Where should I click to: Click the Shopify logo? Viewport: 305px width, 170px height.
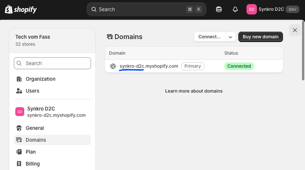[x=21, y=9]
